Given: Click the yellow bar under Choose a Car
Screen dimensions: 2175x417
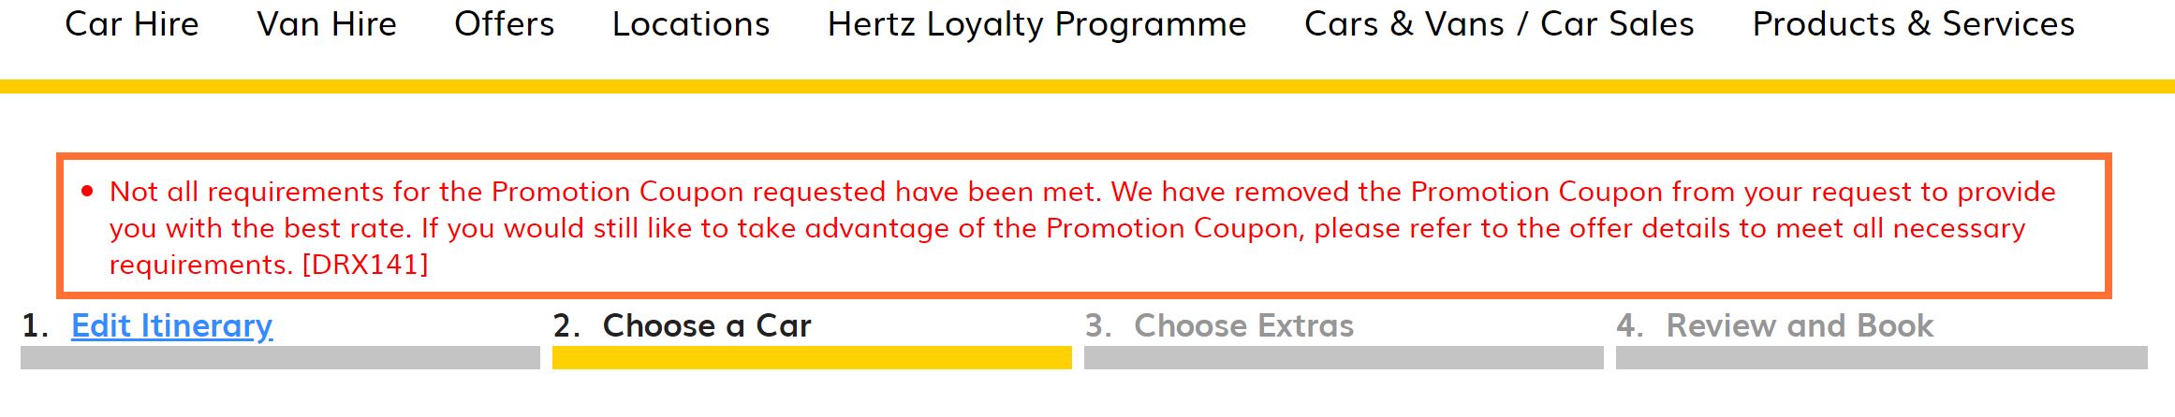Looking at the screenshot, I should (x=812, y=358).
